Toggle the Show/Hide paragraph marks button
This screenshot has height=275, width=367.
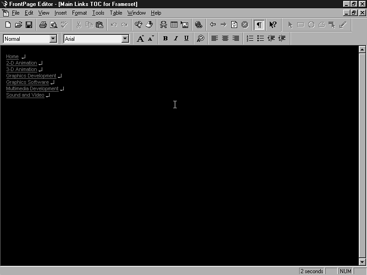click(x=259, y=25)
